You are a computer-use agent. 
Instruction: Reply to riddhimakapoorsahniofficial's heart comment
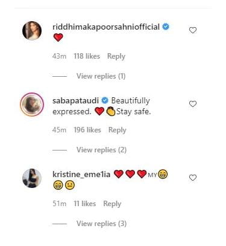pyautogui.click(x=116, y=56)
